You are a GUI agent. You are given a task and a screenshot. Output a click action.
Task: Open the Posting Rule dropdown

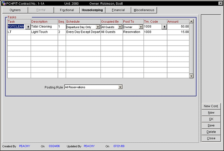[x=120, y=87]
